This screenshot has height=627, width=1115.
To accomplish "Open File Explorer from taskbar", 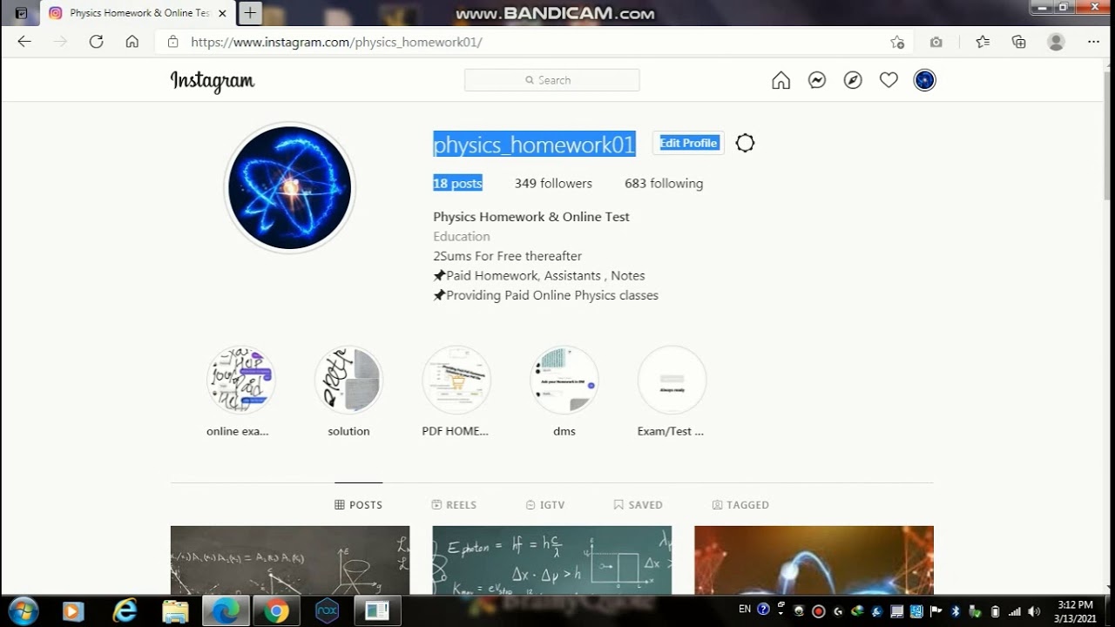I will click(x=175, y=611).
